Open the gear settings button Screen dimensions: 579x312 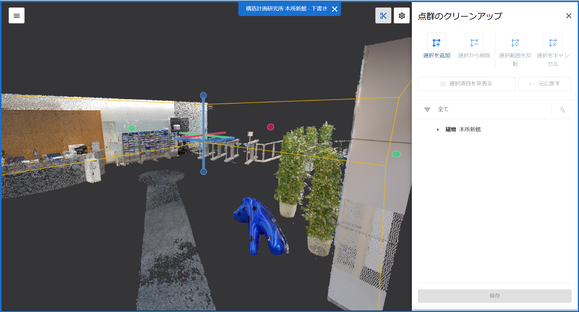402,16
